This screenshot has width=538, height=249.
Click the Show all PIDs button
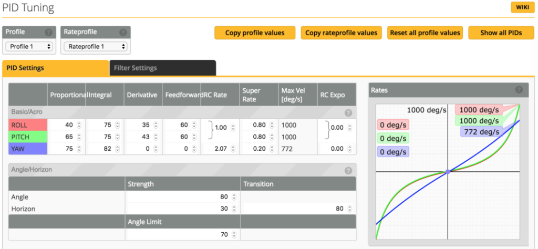click(x=501, y=33)
